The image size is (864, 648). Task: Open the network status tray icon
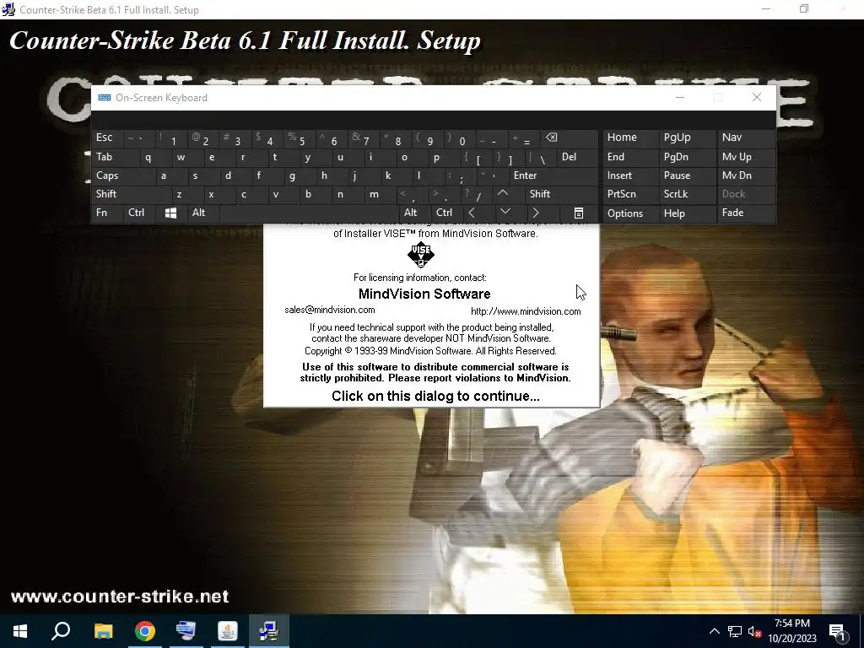click(x=735, y=631)
